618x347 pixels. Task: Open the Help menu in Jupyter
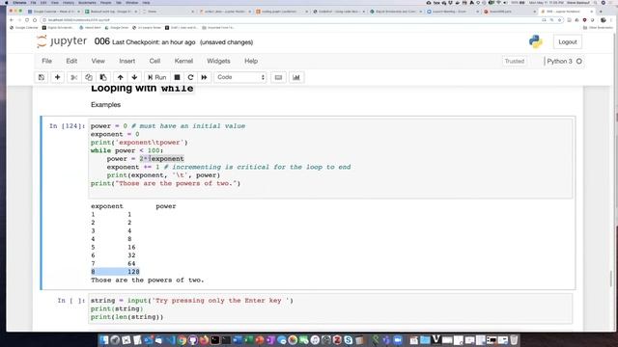251,61
